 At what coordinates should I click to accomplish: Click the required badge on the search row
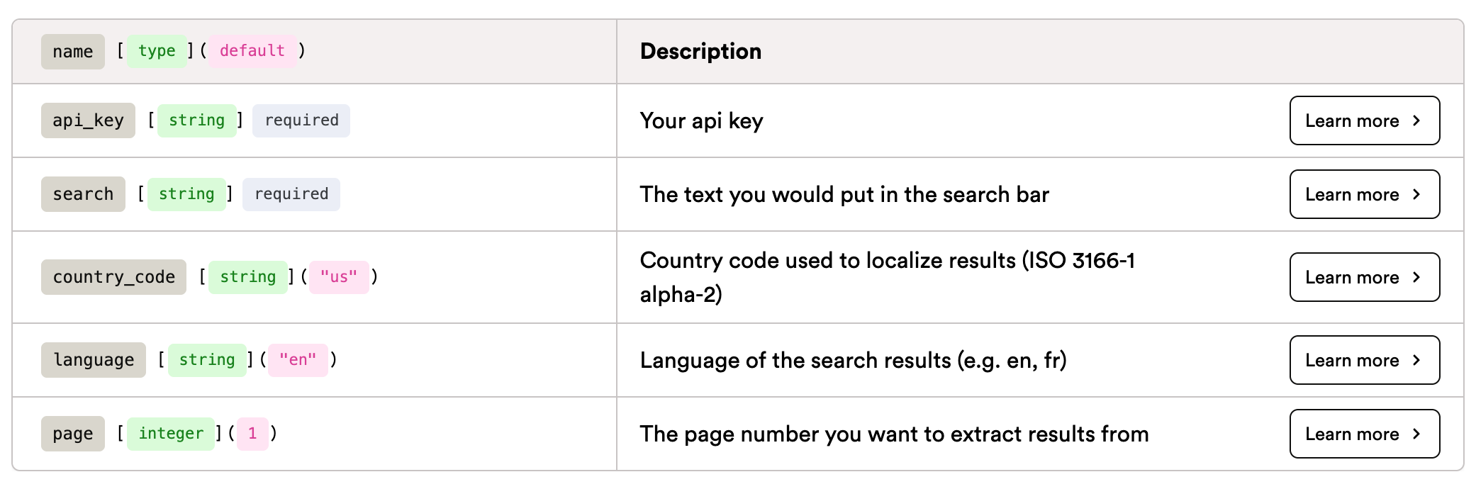click(x=291, y=194)
